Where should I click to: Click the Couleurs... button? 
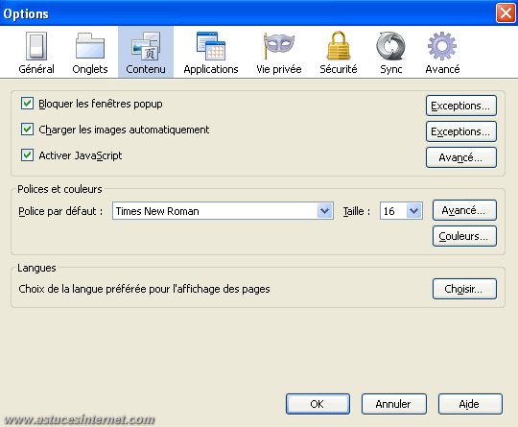click(464, 236)
